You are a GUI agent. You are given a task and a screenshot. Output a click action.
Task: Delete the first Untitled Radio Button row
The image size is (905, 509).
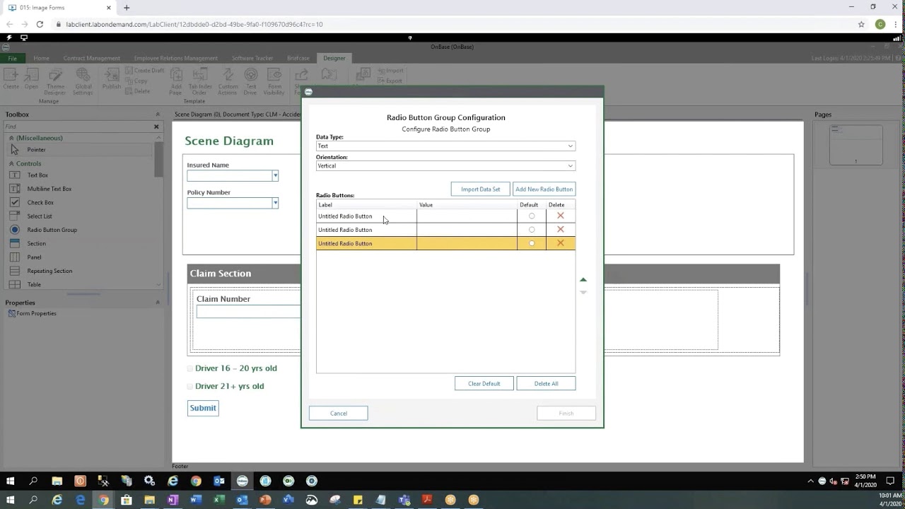[x=561, y=216]
